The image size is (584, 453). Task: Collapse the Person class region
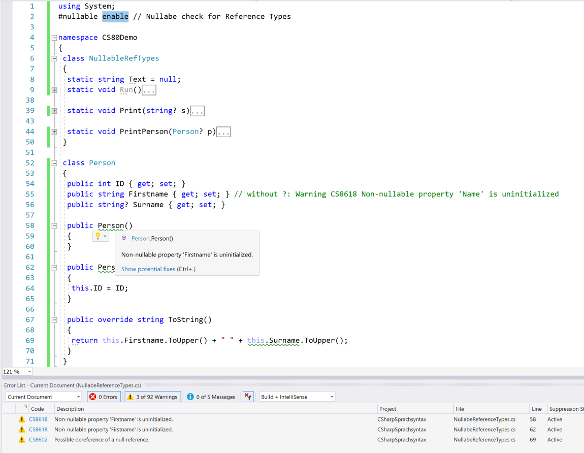point(54,163)
